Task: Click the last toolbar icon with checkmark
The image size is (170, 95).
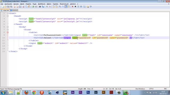Action: (x=91, y=7)
